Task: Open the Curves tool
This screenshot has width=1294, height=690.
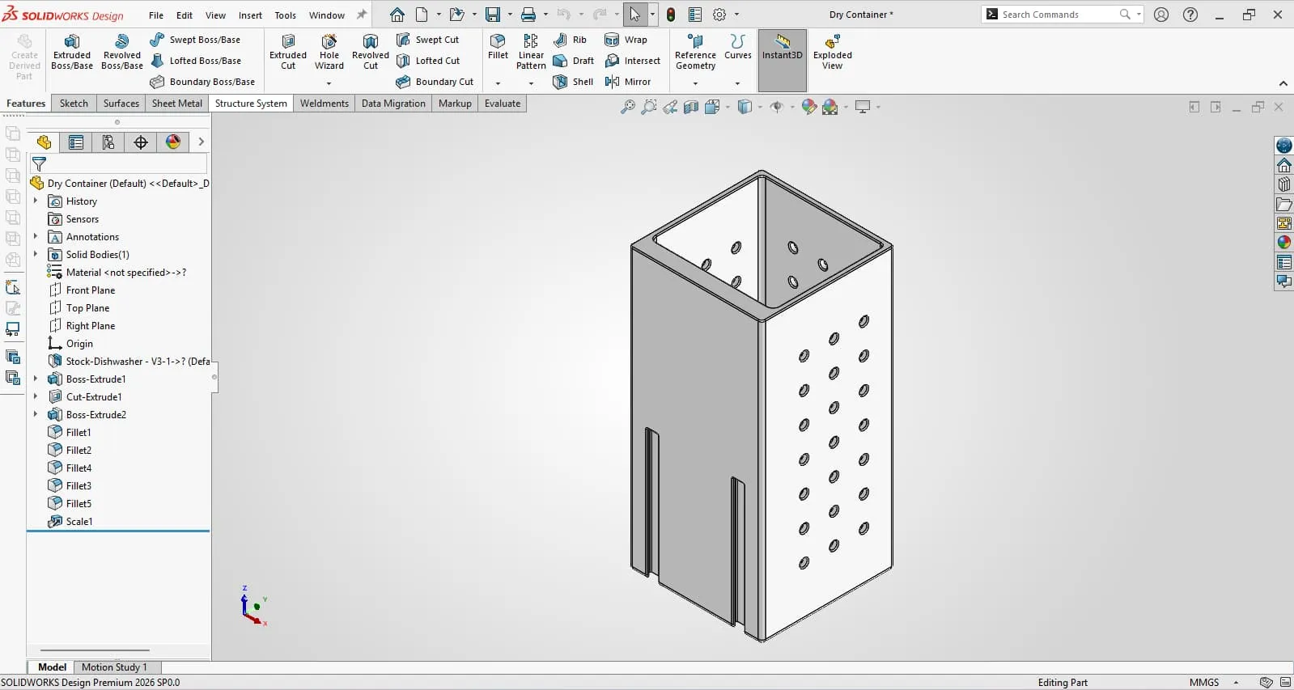Action: (737, 47)
